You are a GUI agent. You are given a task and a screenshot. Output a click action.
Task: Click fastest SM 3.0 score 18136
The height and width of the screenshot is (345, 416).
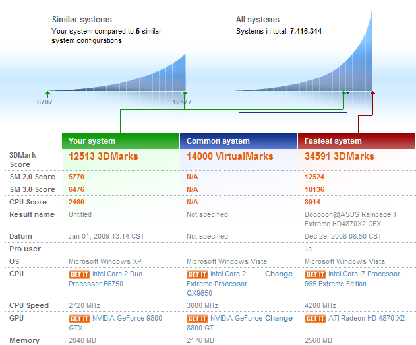click(x=314, y=189)
